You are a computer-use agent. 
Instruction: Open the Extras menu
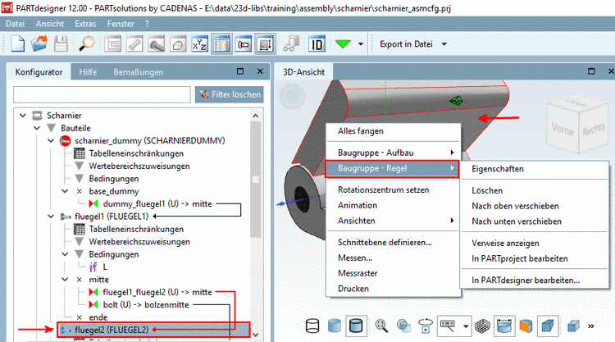tap(85, 24)
